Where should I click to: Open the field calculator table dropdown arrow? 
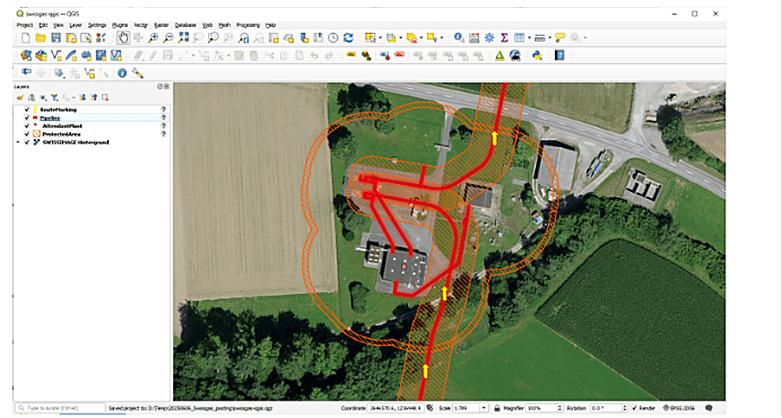(529, 38)
